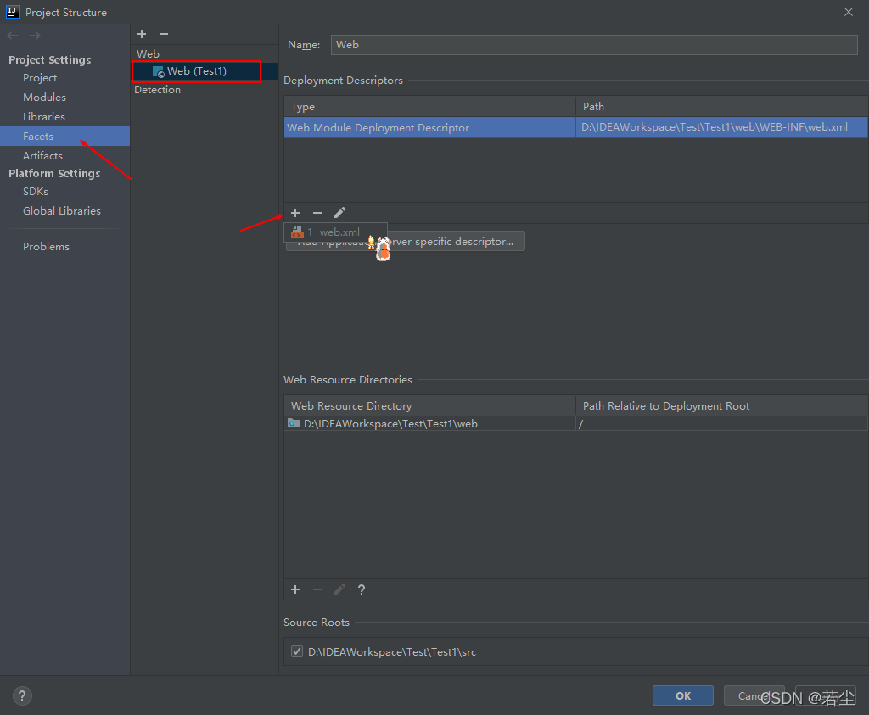Add a deployment descriptor with plus icon
Image resolution: width=869 pixels, height=715 pixels.
tap(295, 213)
